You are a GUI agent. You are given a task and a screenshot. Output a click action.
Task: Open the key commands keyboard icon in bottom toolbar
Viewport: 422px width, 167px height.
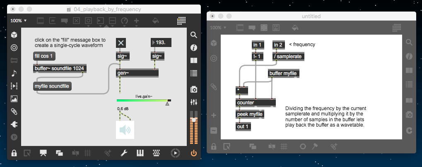click(156, 153)
